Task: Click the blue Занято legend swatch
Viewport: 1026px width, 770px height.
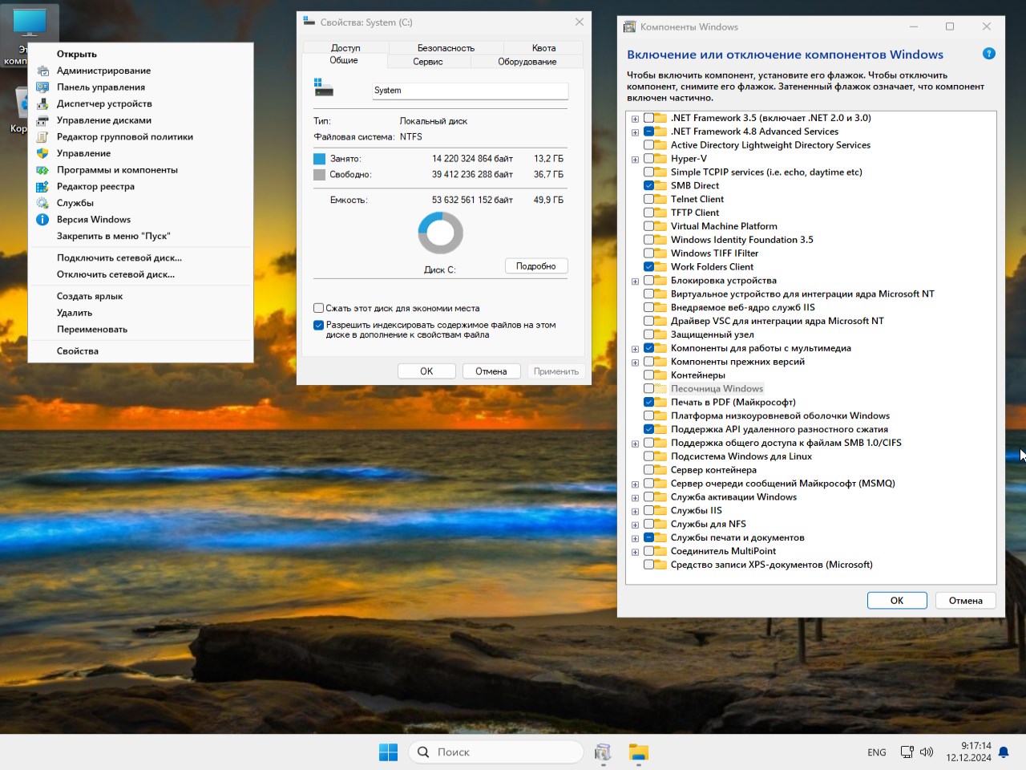Action: coord(319,159)
